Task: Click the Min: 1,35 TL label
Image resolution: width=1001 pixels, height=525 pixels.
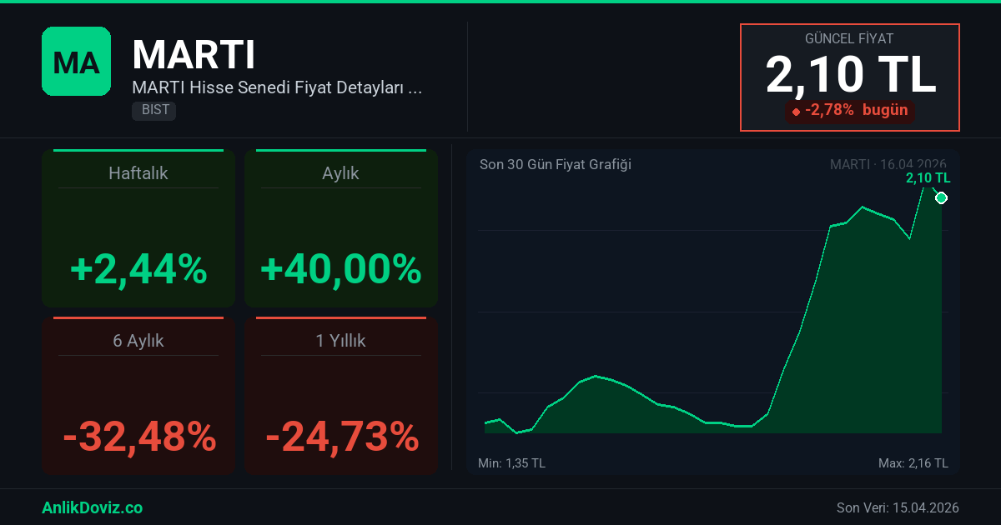Action: pyautogui.click(x=511, y=462)
